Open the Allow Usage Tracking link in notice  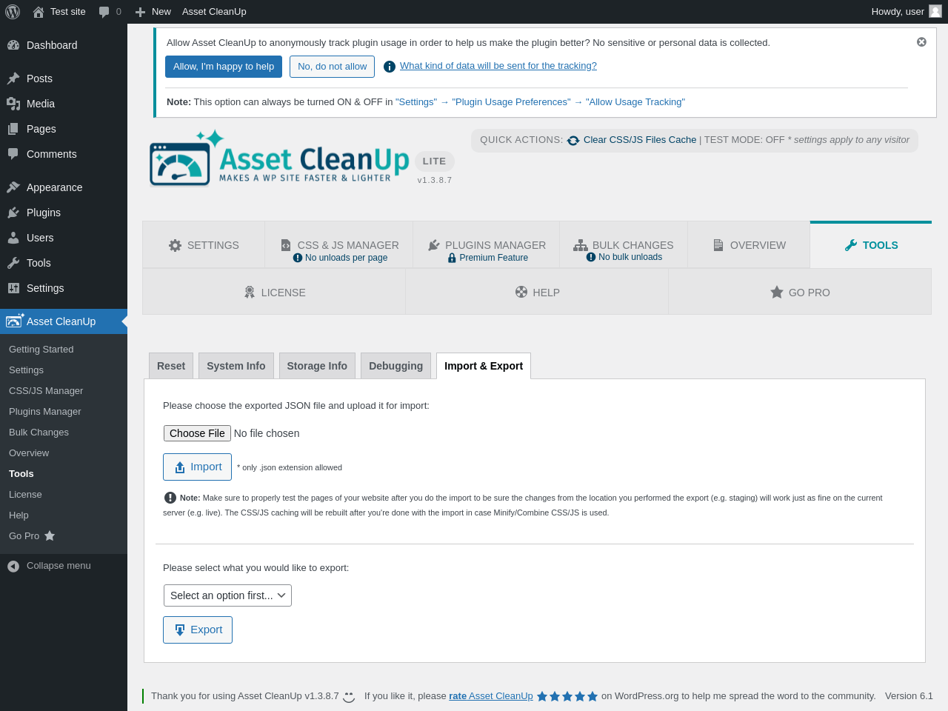pos(635,102)
